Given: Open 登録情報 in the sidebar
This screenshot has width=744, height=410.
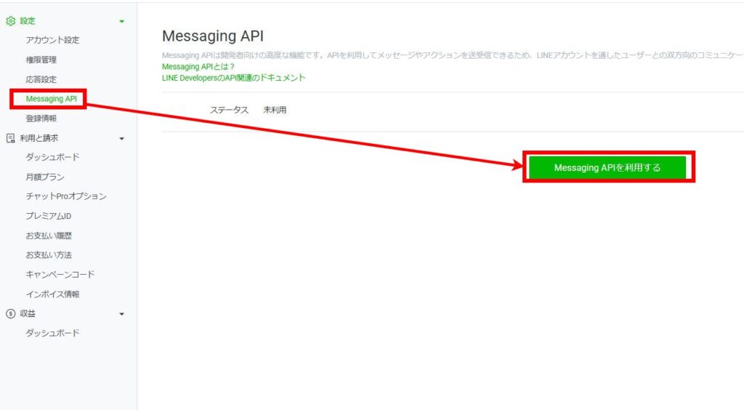Looking at the screenshot, I should (x=41, y=118).
